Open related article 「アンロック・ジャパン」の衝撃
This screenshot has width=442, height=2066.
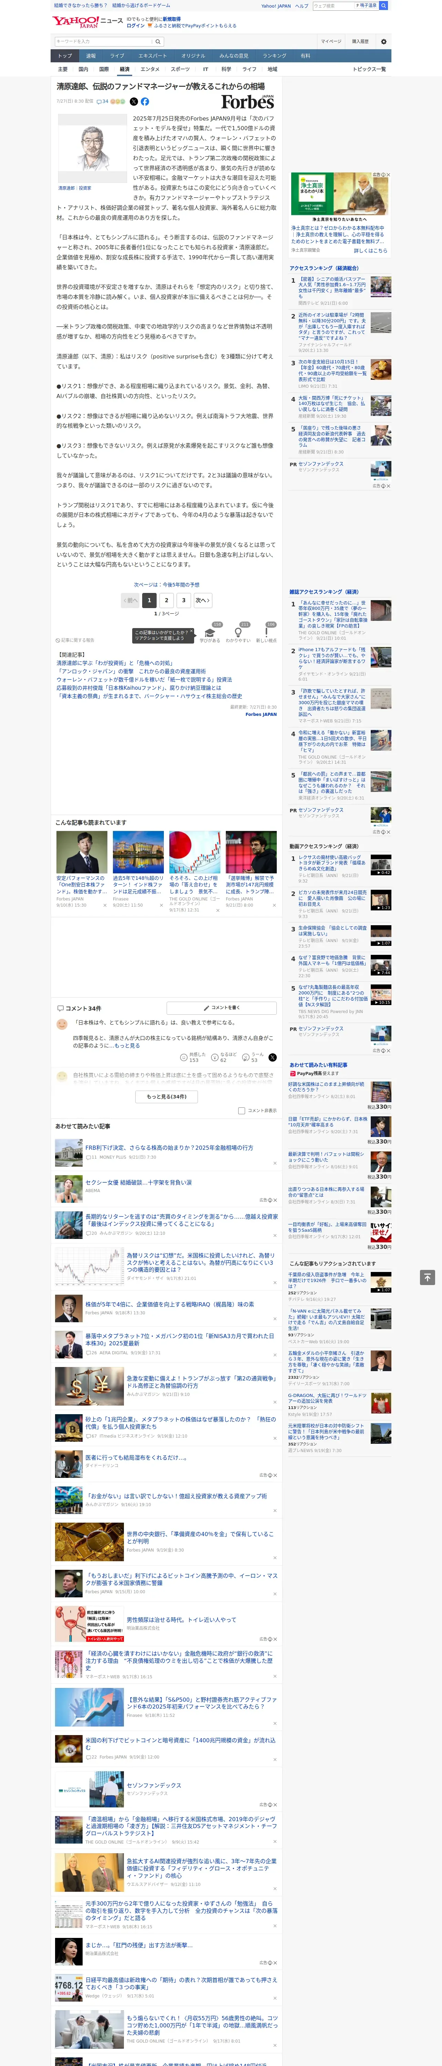tap(131, 671)
